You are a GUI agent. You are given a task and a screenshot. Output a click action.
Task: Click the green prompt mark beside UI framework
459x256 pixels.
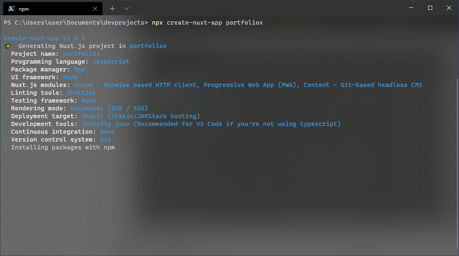(x=5, y=77)
